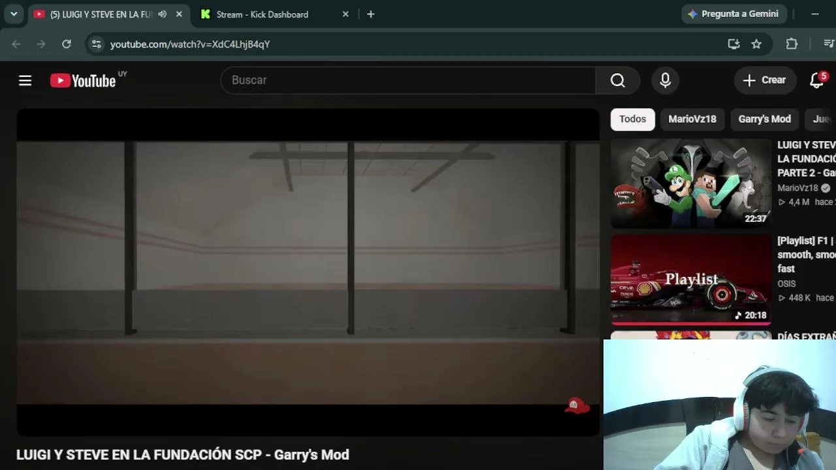Click the install app icon in address bar
Image resolution: width=836 pixels, height=470 pixels.
[x=733, y=44]
